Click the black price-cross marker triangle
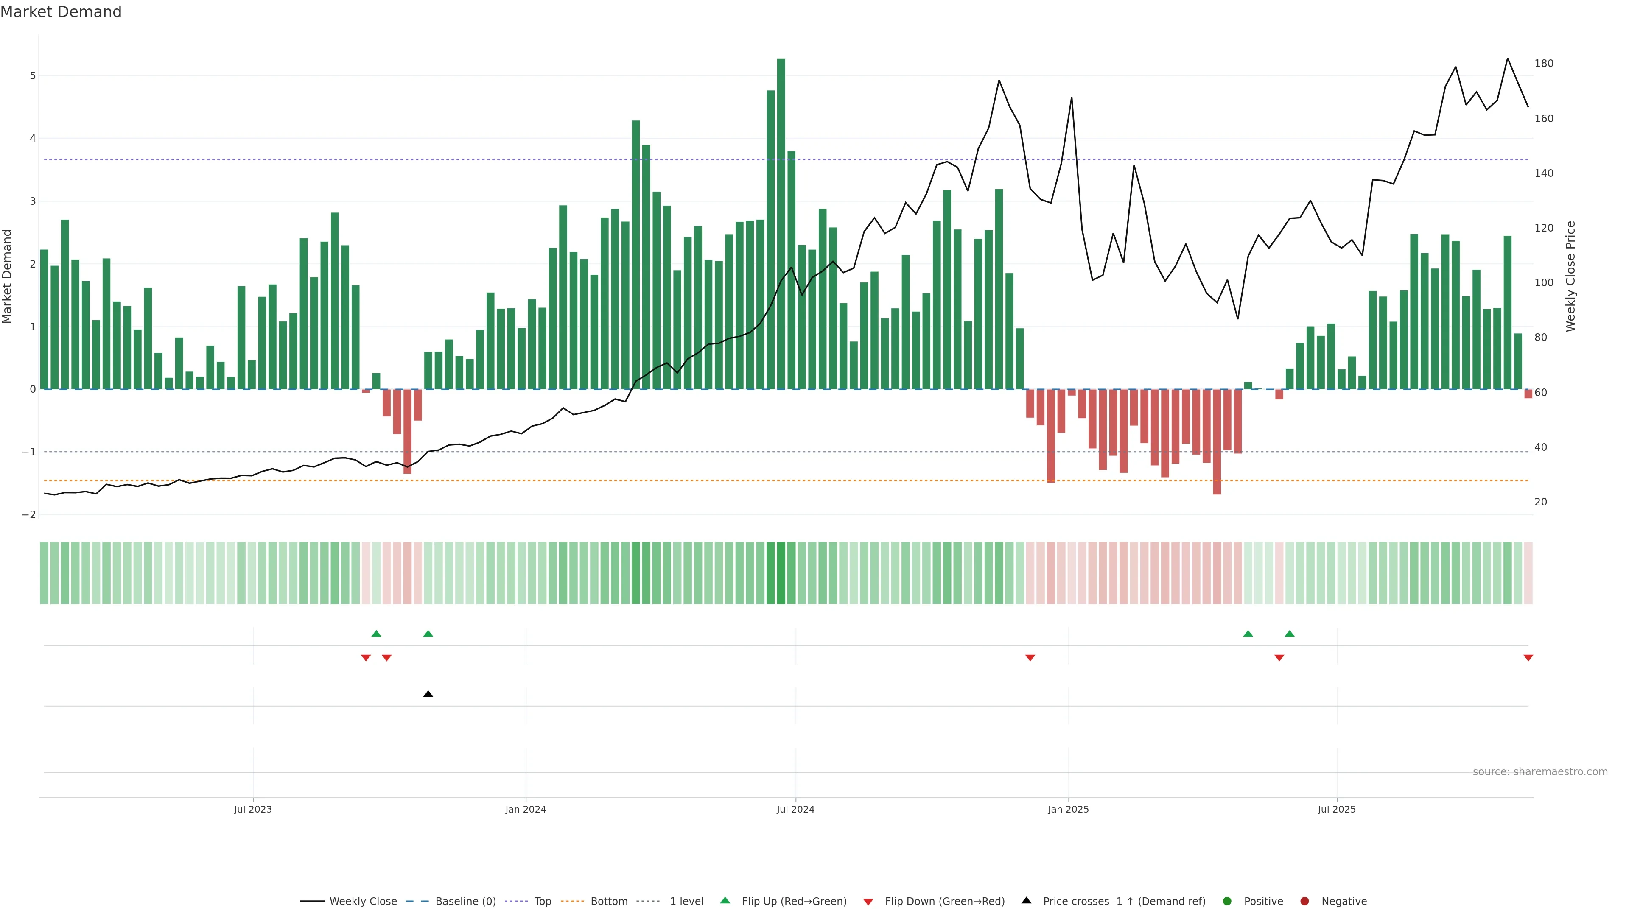Viewport: 1629px width, 916px height. [428, 694]
